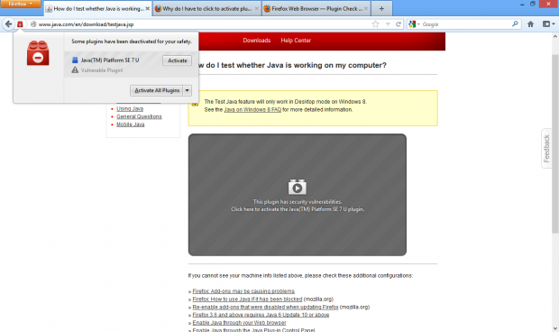Screen dimensions: 559x332
Task: Open the Feedback side tab
Action: pyautogui.click(x=546, y=148)
